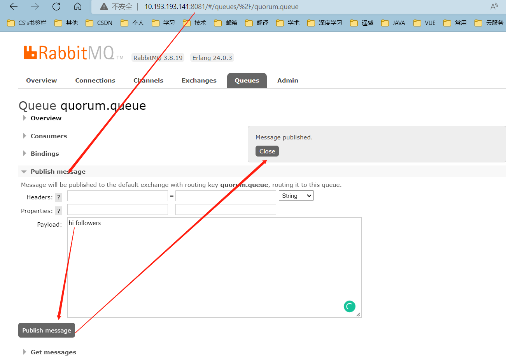Open the 翻译 bookmark folder
This screenshot has width=506, height=359.
pos(257,23)
